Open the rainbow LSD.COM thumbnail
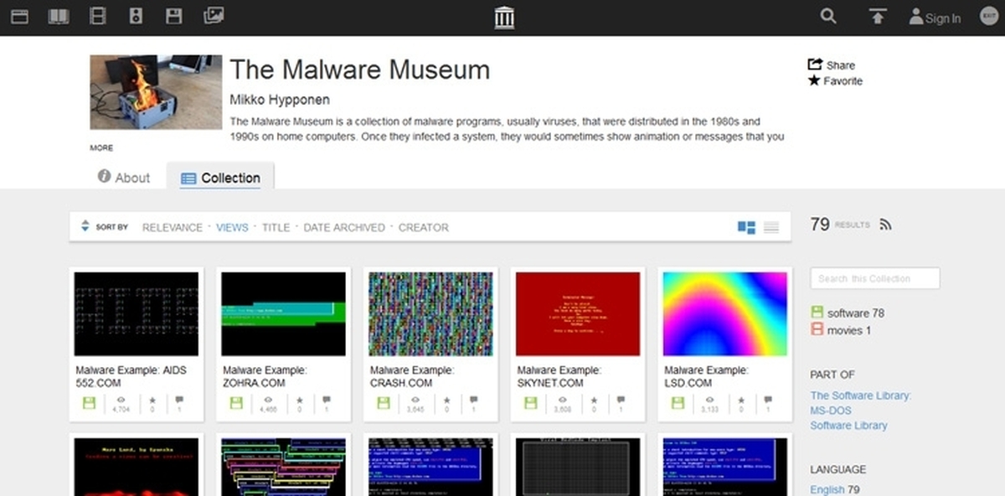 pos(725,314)
